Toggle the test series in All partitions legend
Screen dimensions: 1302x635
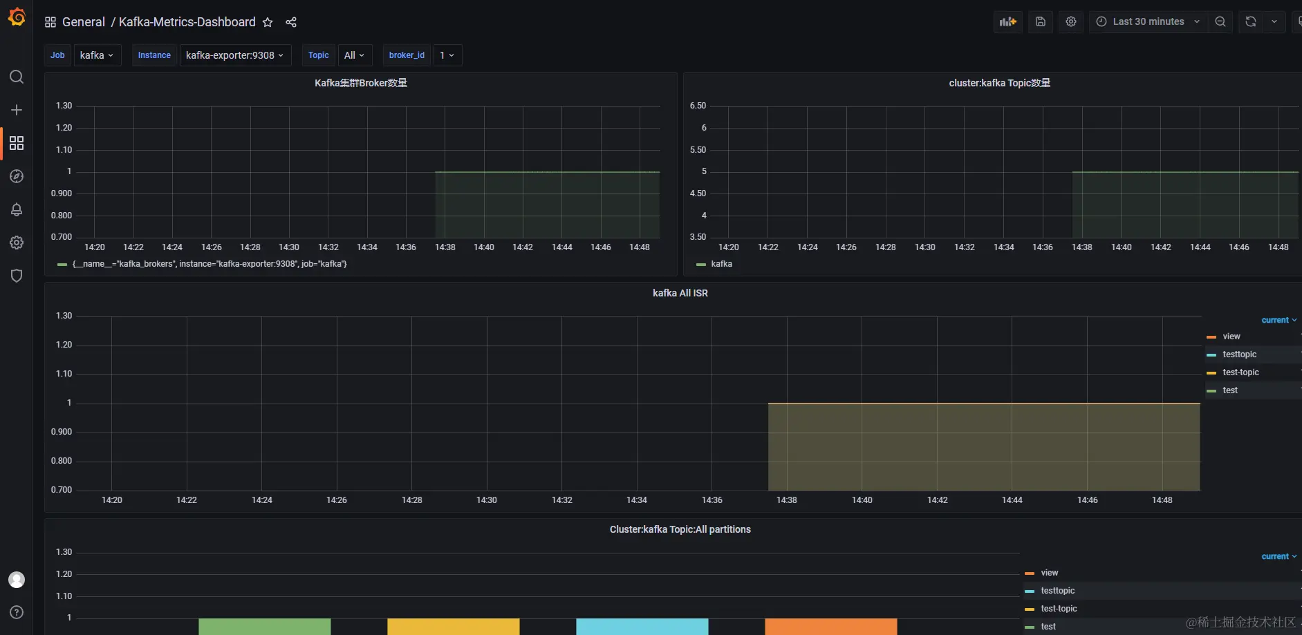point(1048,627)
